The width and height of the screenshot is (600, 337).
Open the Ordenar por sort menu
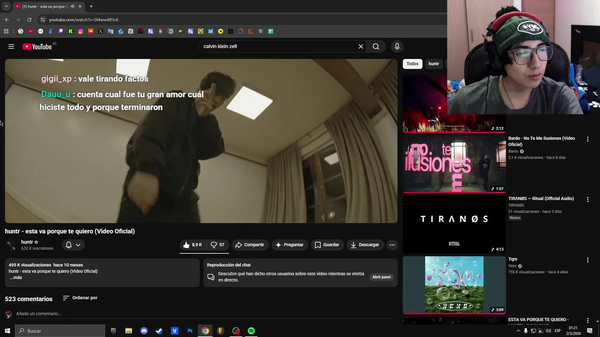(80, 298)
